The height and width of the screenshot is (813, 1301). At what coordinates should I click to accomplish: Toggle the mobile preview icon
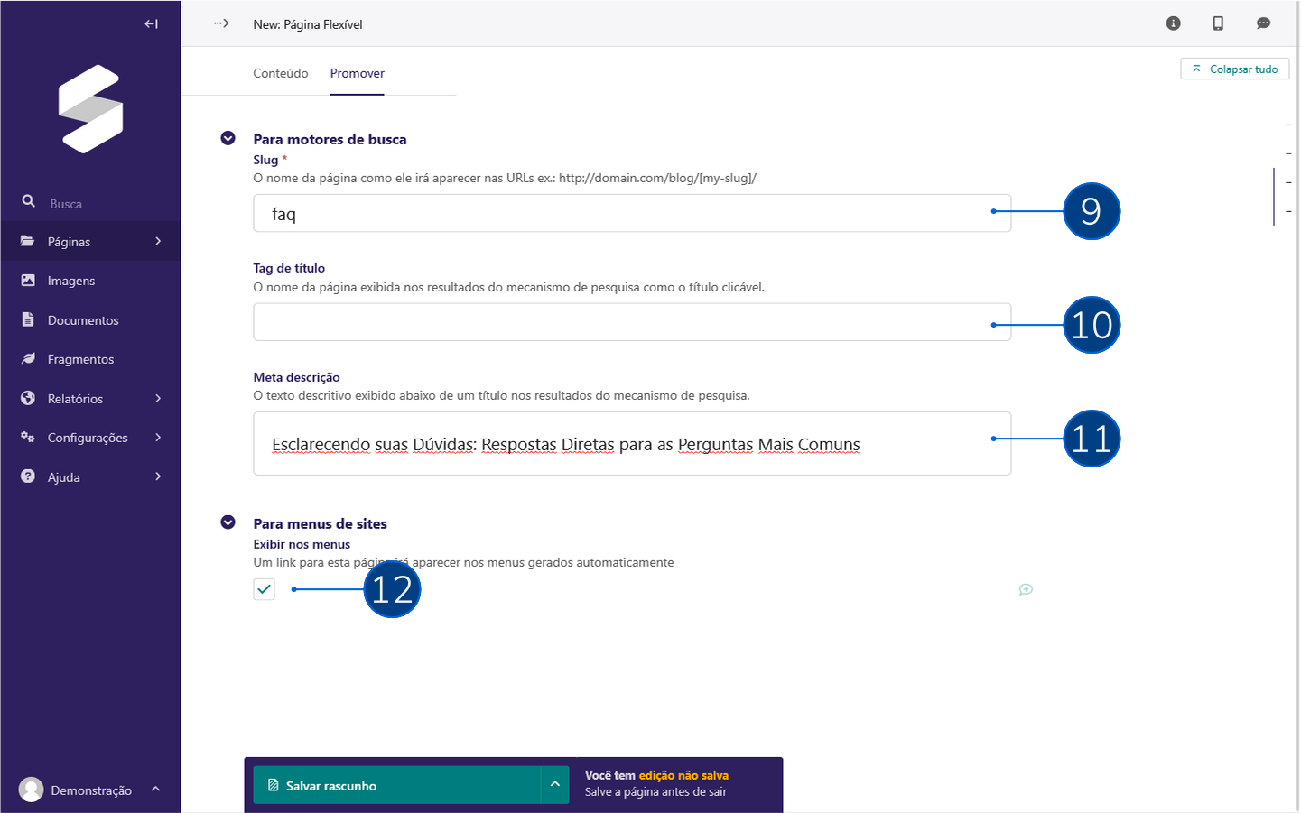tap(1218, 23)
